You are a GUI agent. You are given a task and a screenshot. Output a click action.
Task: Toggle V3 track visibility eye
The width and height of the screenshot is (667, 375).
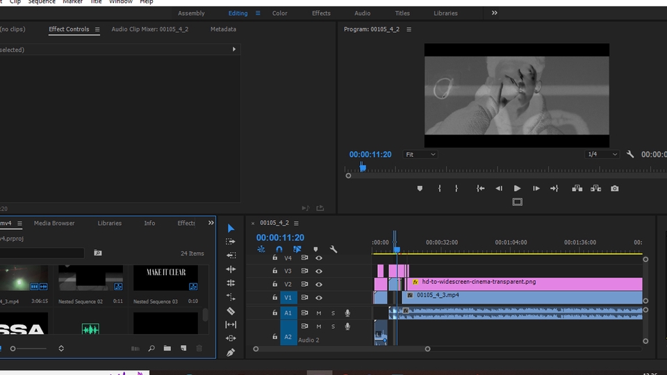click(319, 272)
